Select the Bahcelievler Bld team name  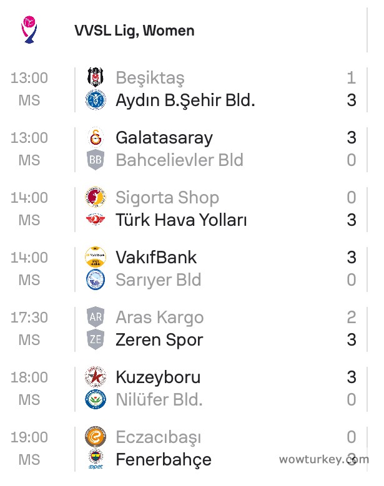[x=179, y=160]
